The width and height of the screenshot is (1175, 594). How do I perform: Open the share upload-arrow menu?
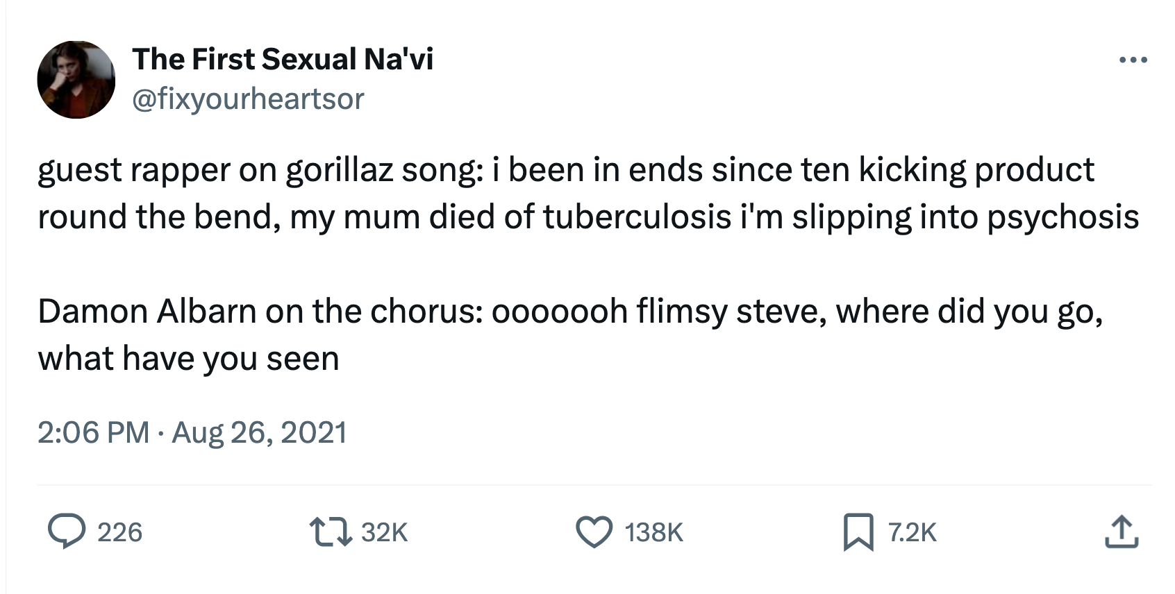(x=1122, y=532)
